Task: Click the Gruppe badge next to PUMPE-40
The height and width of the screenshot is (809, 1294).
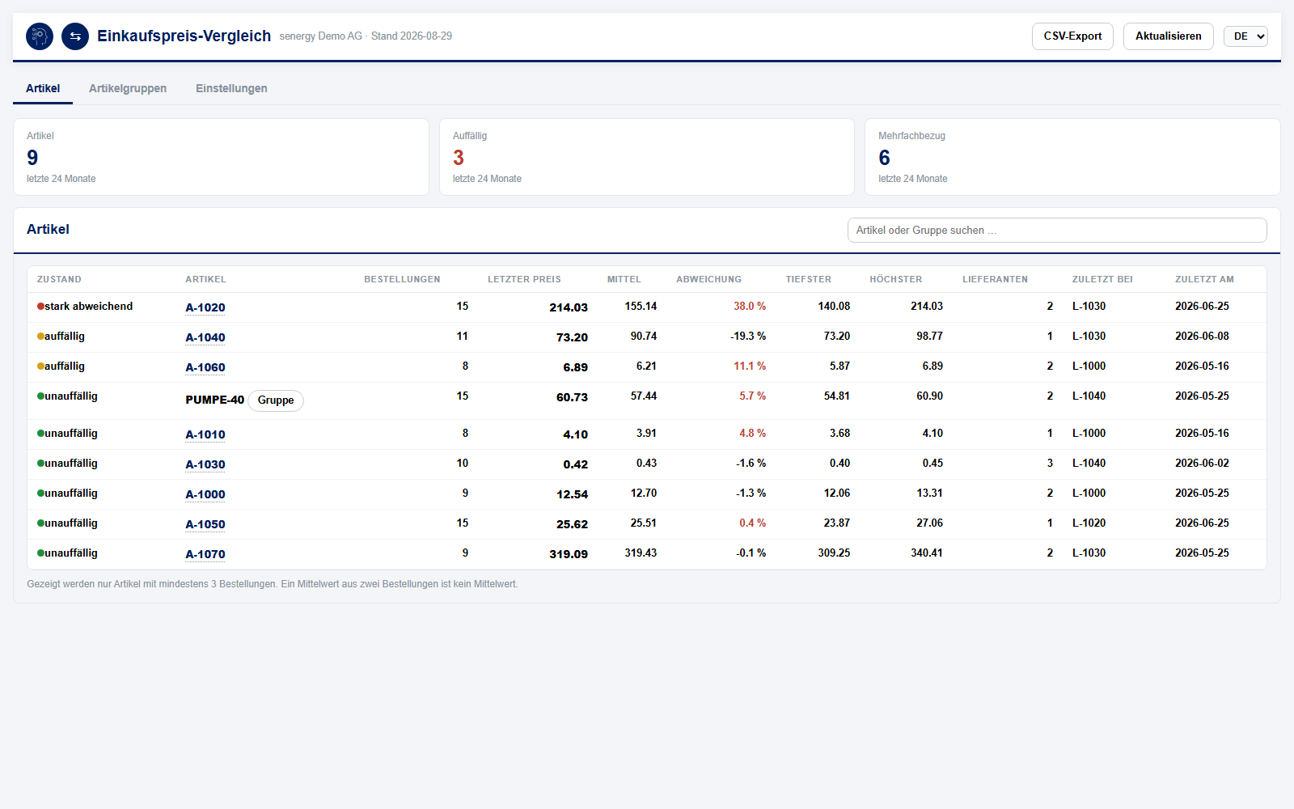Action: (x=276, y=400)
